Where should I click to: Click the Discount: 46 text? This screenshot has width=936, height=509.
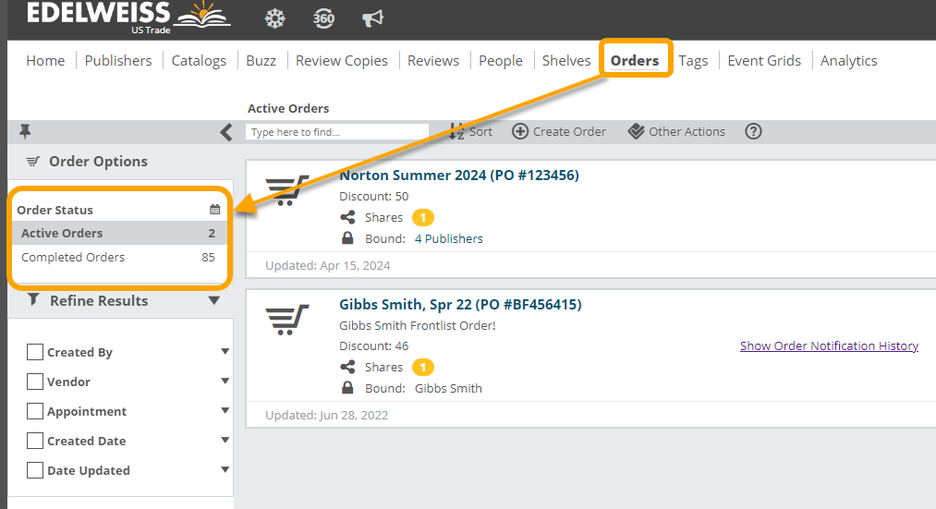click(373, 345)
